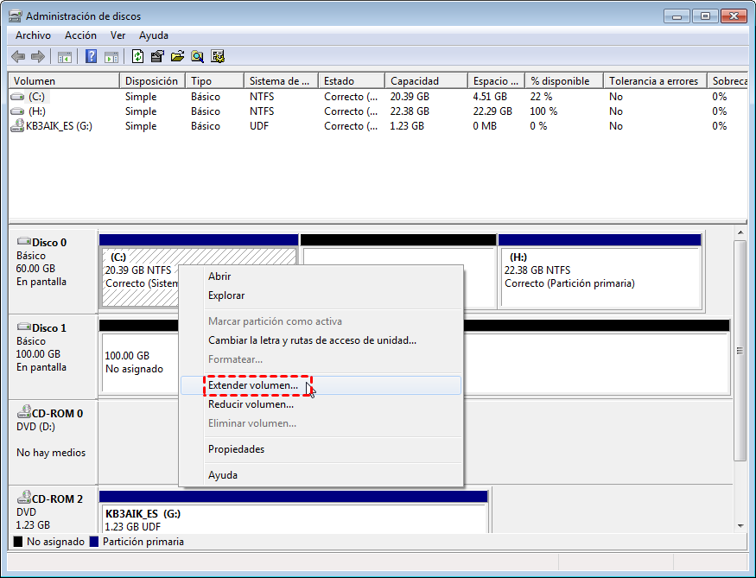Click Propiedades in the context menu
The image size is (756, 578).
coord(236,449)
